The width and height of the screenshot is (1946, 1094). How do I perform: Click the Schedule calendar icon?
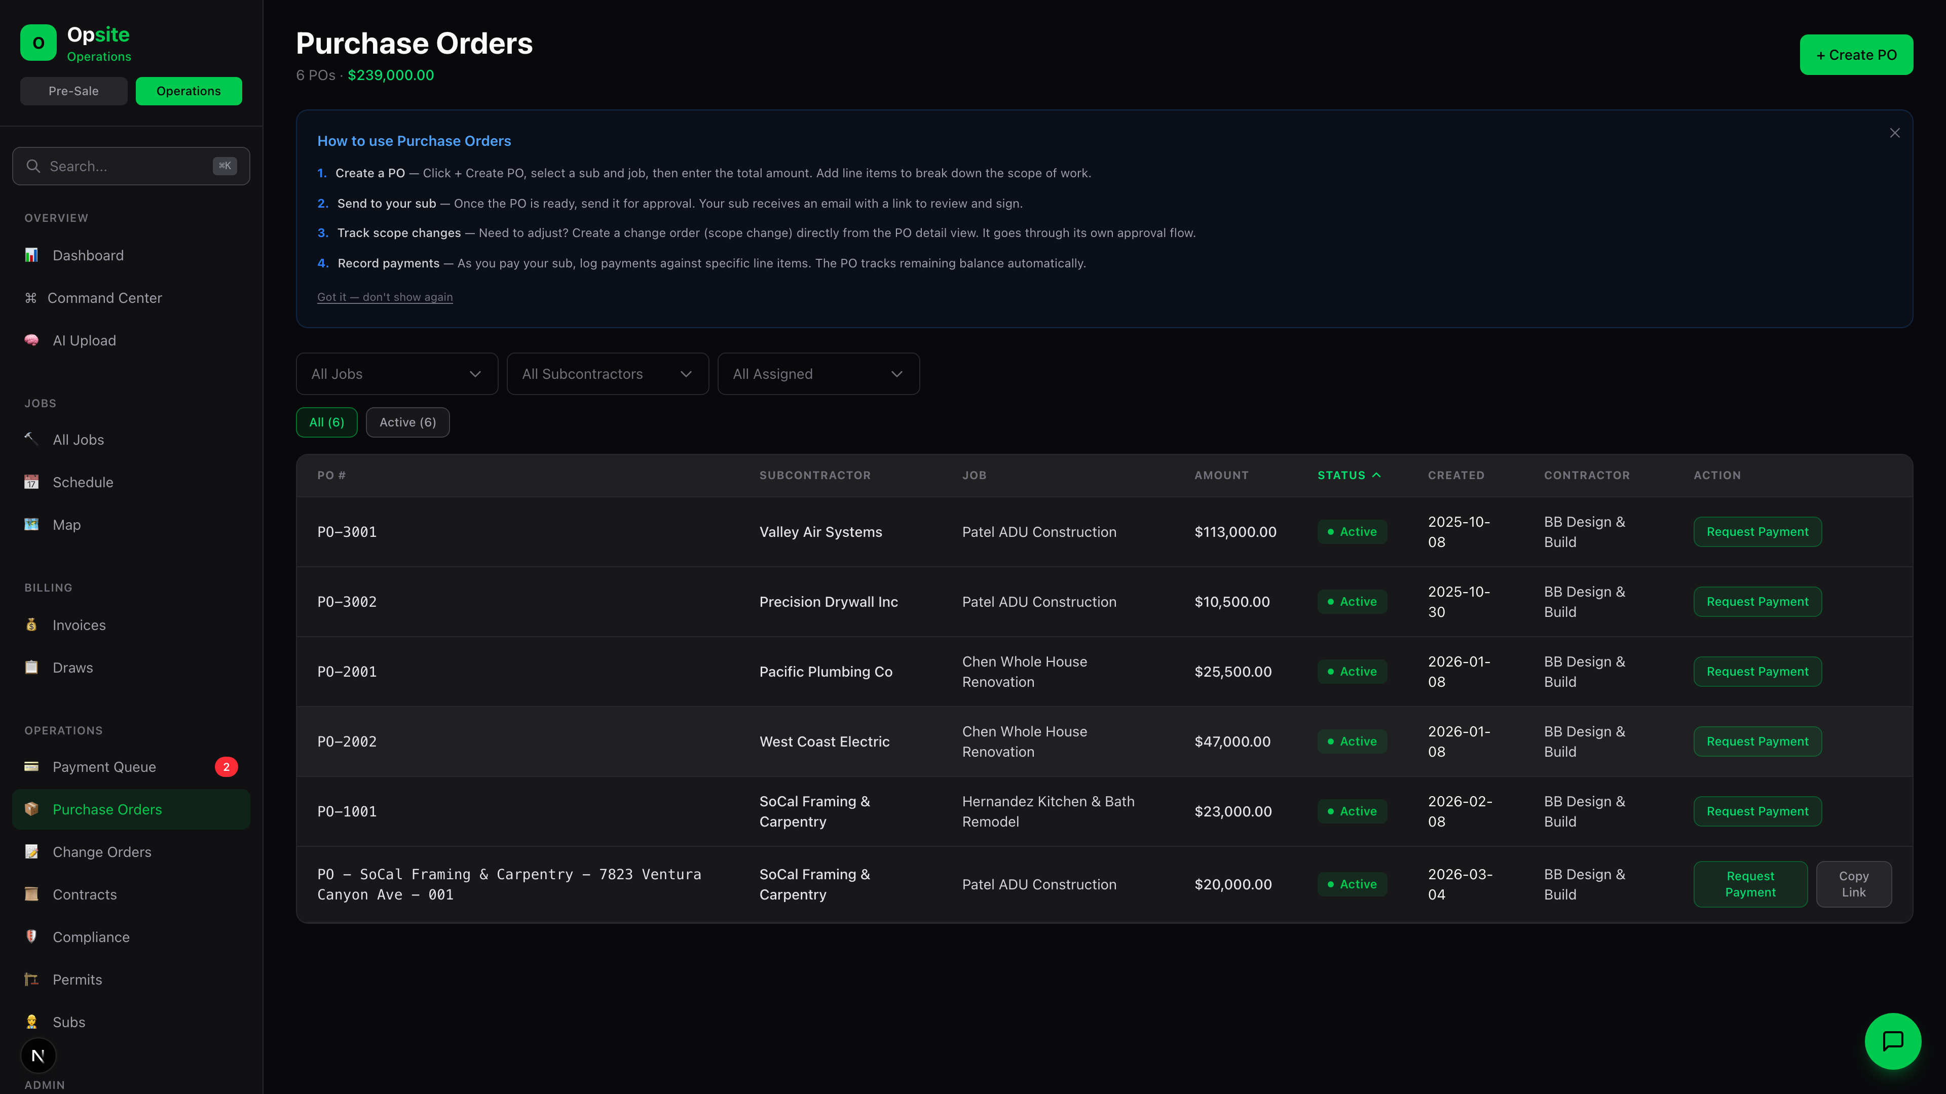(31, 482)
